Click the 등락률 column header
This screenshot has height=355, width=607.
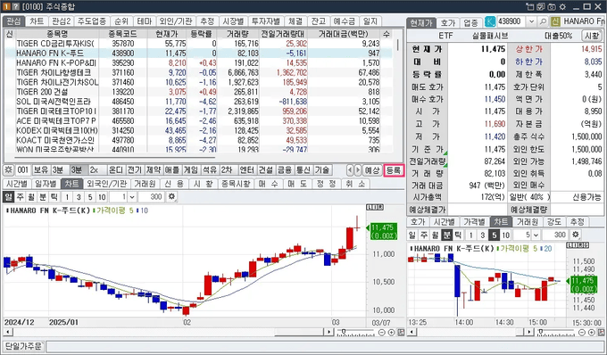(x=202, y=34)
